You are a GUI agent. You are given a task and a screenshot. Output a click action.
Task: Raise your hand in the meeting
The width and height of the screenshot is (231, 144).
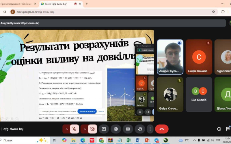[140, 129]
